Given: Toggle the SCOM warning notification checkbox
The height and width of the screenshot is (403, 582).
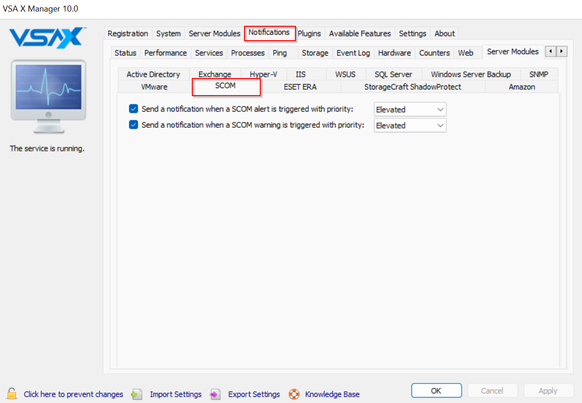Looking at the screenshot, I should pyautogui.click(x=134, y=125).
